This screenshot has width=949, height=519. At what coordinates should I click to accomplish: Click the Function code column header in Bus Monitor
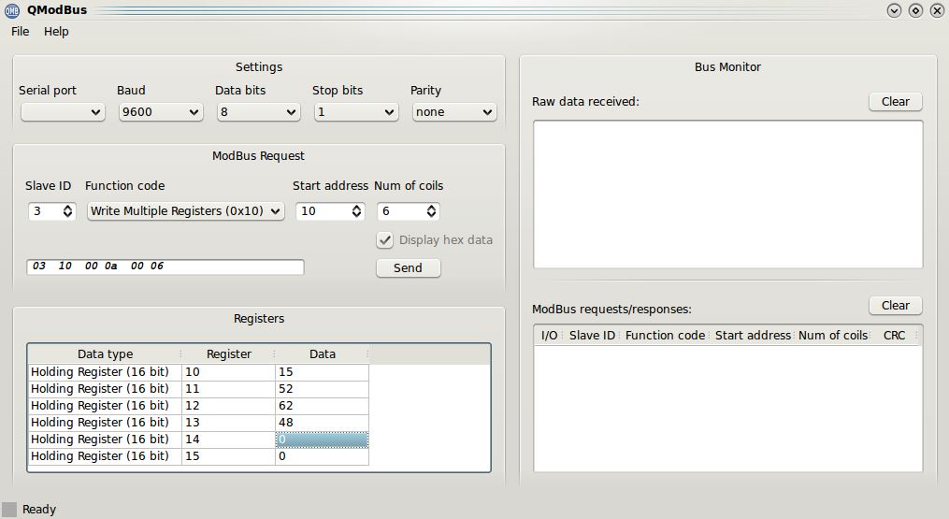coord(665,336)
